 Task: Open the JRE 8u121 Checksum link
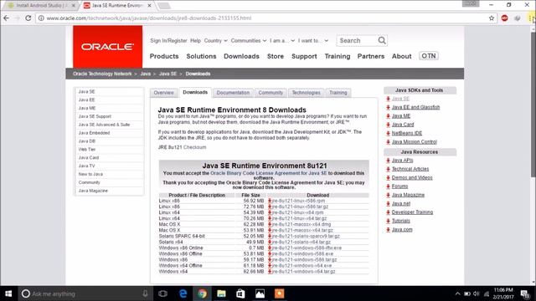click(195, 147)
